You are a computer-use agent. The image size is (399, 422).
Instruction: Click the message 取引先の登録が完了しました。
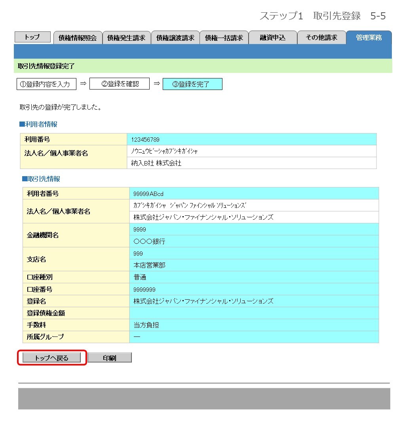(x=61, y=107)
